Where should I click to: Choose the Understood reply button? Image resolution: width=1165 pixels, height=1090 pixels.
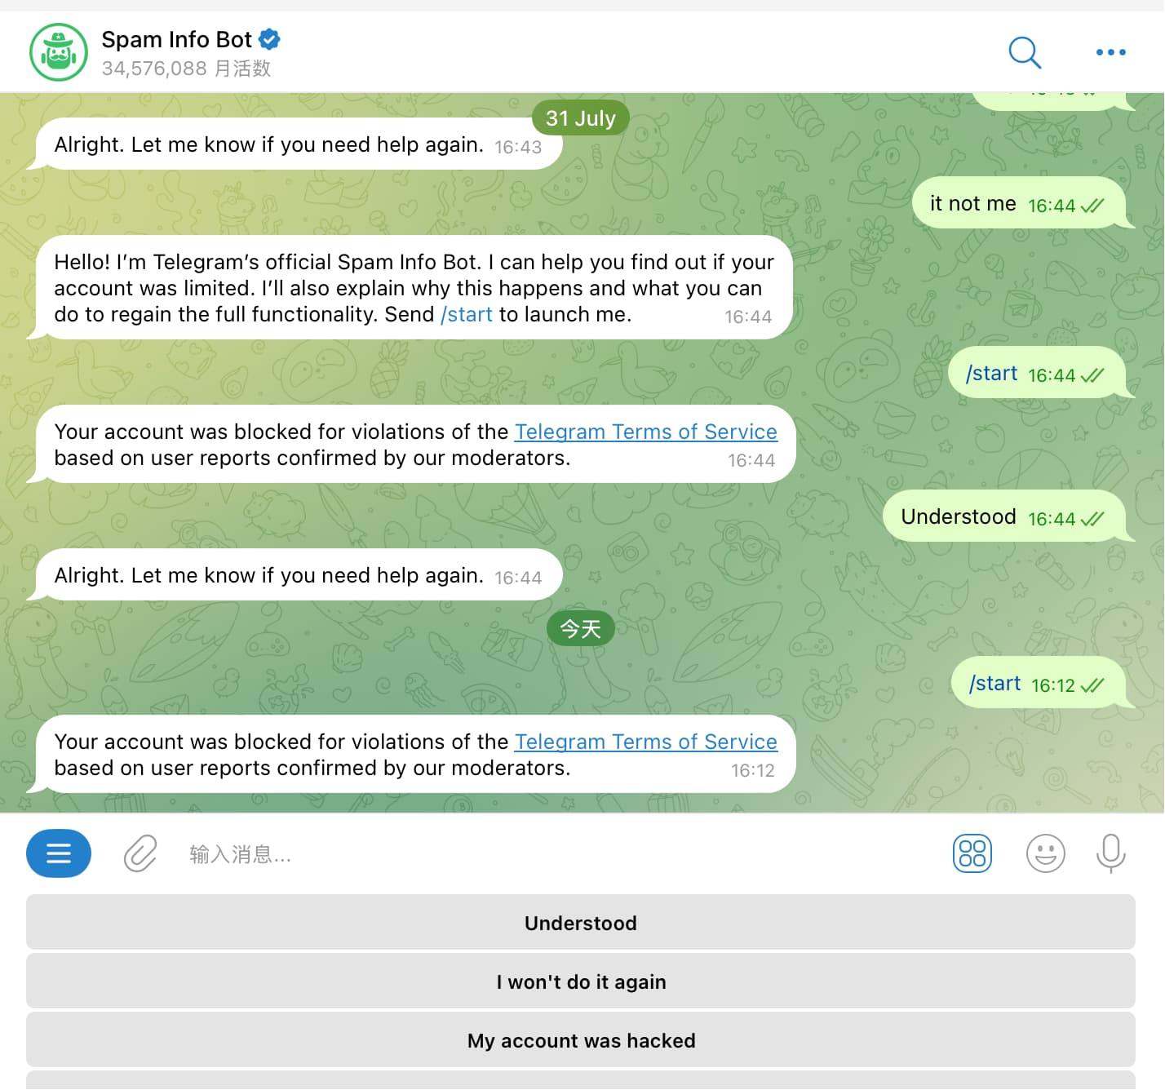click(x=581, y=923)
